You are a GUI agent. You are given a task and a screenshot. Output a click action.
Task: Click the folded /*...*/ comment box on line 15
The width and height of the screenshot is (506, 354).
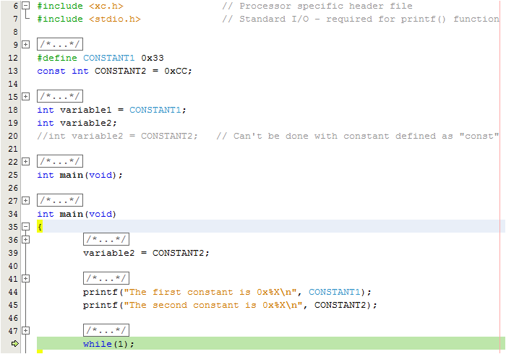60,96
